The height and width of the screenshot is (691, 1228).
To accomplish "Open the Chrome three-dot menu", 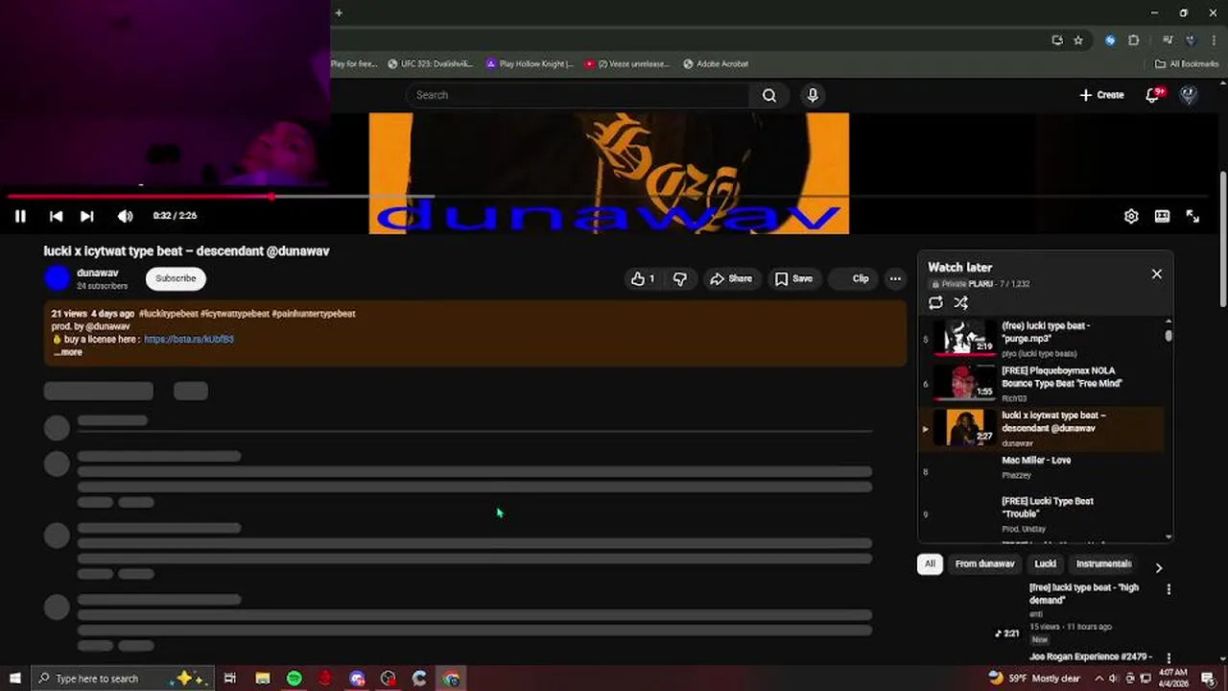I will 1213,40.
